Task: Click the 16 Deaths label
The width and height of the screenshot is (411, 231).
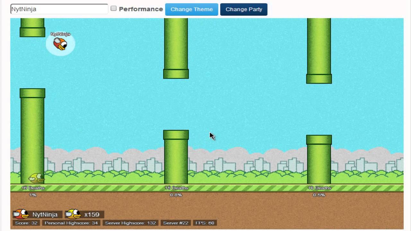Action: [33, 188]
